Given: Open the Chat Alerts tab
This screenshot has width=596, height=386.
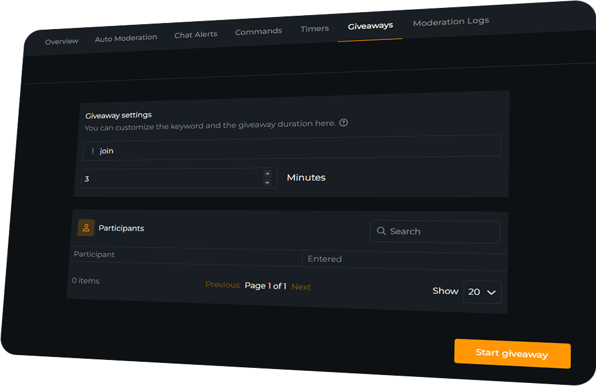Looking at the screenshot, I should [x=196, y=35].
